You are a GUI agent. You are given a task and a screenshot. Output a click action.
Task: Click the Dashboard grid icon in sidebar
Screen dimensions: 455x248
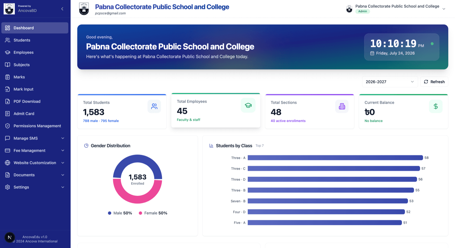[x=8, y=28]
